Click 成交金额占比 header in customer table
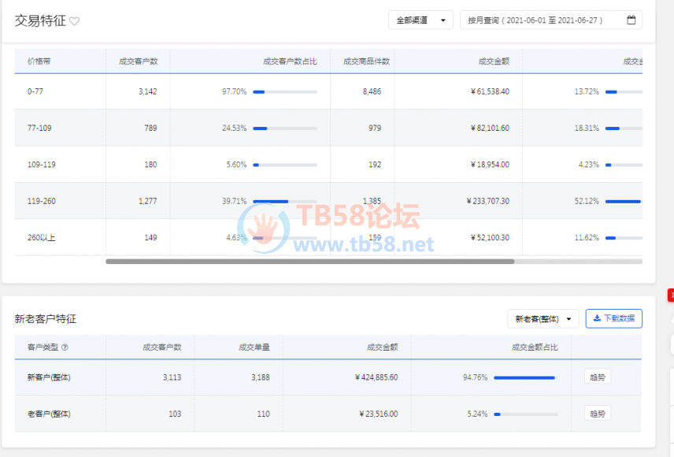Viewport: 674px width, 457px height. (x=535, y=347)
